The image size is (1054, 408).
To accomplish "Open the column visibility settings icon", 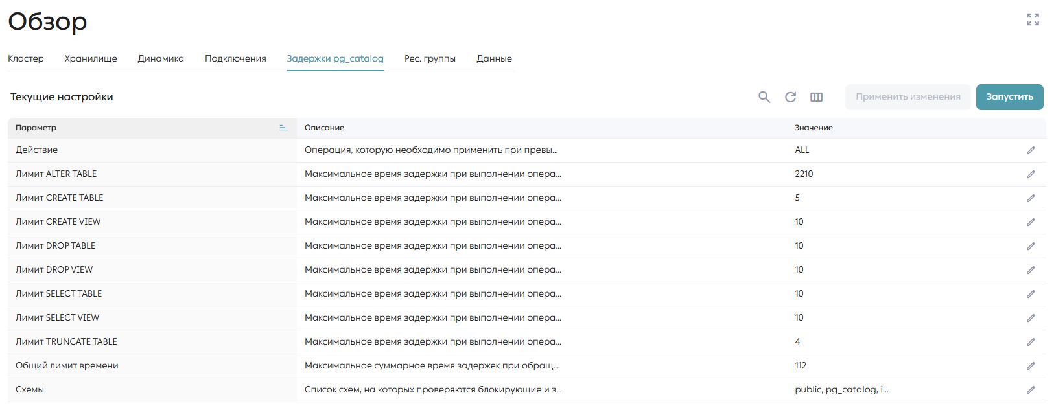I will [x=816, y=97].
